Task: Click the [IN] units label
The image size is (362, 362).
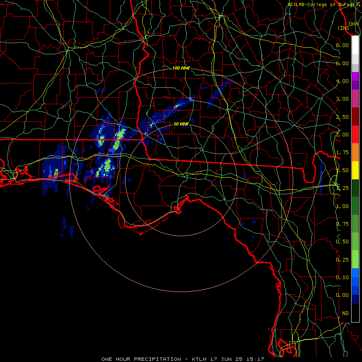Action: [343, 28]
